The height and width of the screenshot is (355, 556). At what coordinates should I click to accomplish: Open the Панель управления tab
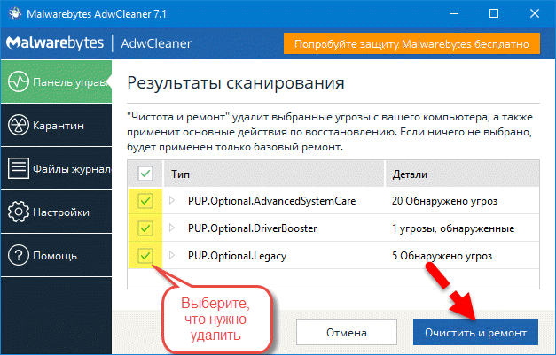click(56, 81)
